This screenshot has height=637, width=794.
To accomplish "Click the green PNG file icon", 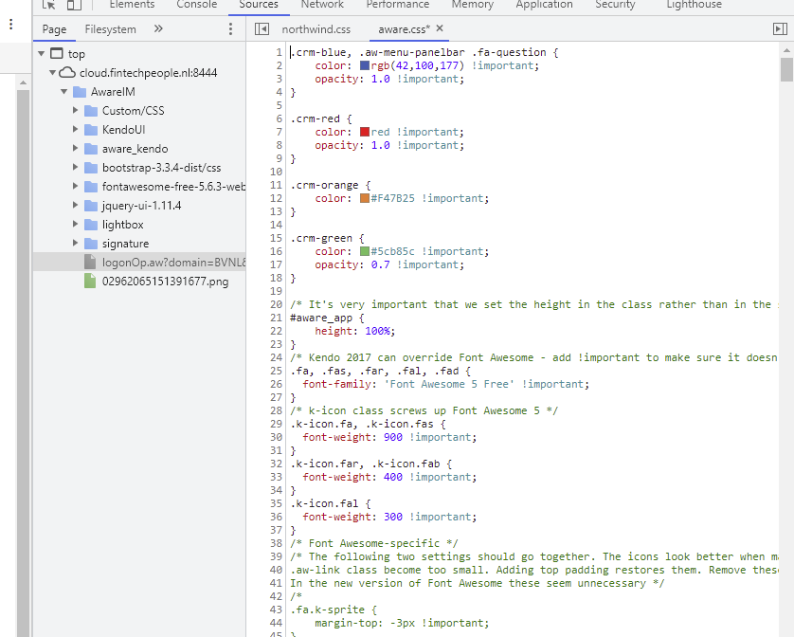I will (x=90, y=281).
